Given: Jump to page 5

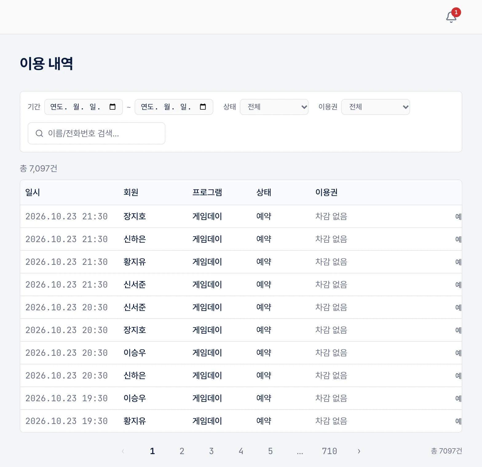Looking at the screenshot, I should 271,451.
